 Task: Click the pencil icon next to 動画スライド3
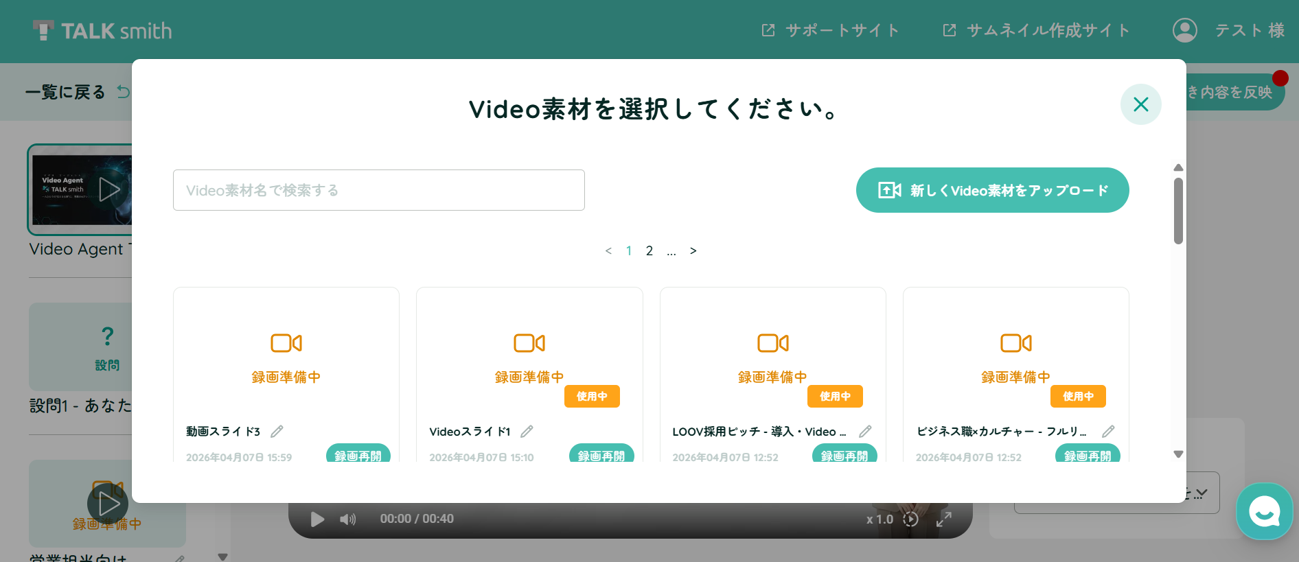277,432
